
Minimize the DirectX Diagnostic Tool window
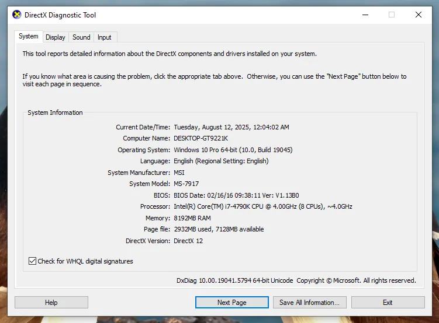click(x=365, y=15)
